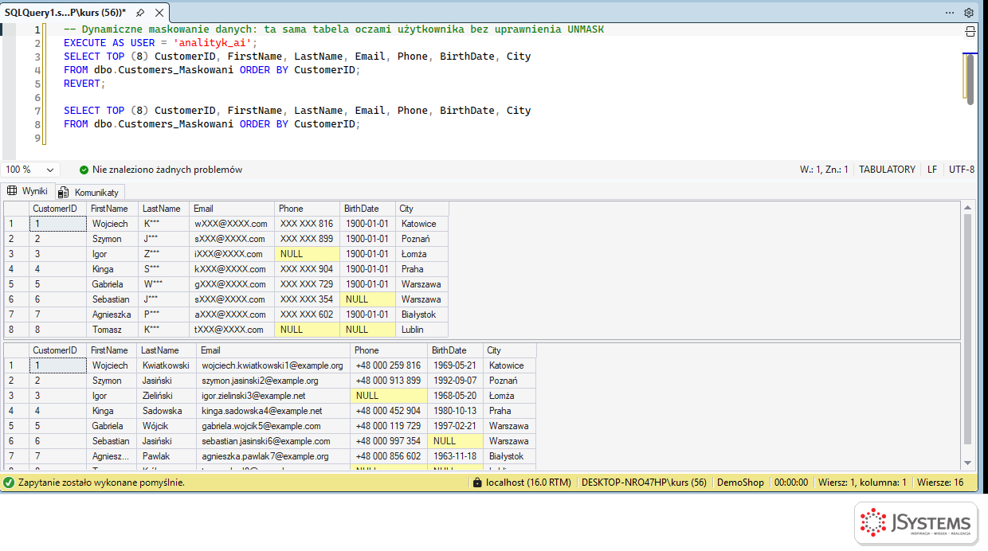Change the LF line ending setting

click(x=931, y=170)
